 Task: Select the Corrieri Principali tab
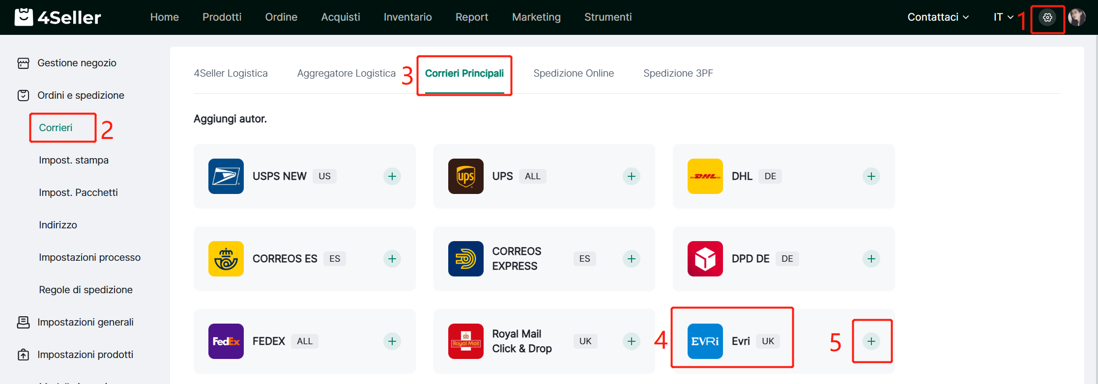point(464,73)
